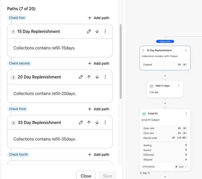Move 35 Day Replenishment path up
202x179 pixels.
[89, 122]
